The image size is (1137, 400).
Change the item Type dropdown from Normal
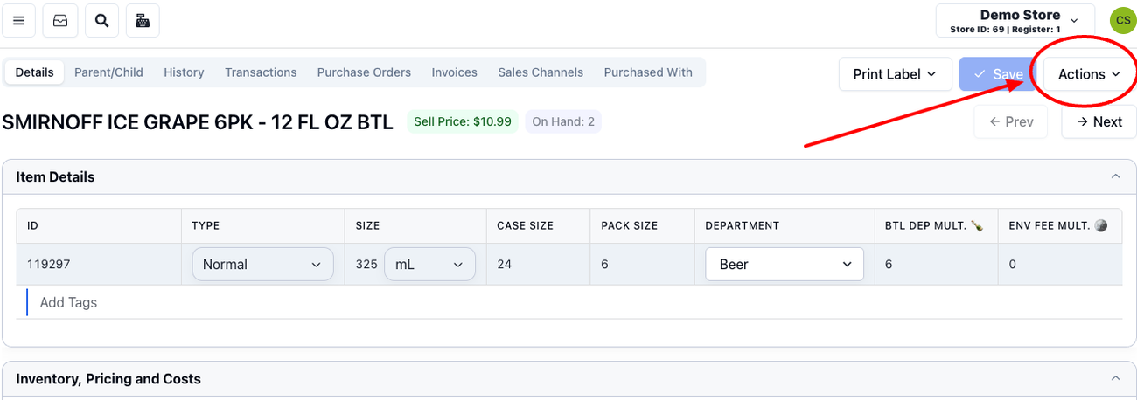(262, 265)
